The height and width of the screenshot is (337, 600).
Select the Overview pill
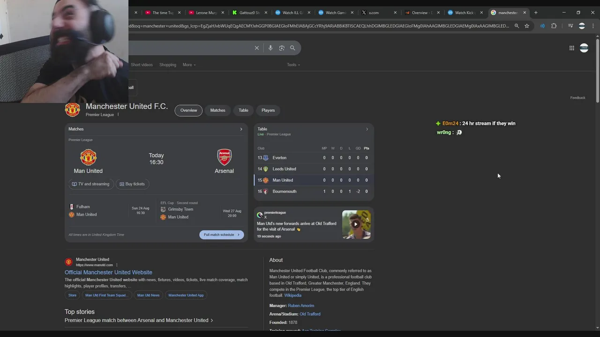click(x=189, y=110)
